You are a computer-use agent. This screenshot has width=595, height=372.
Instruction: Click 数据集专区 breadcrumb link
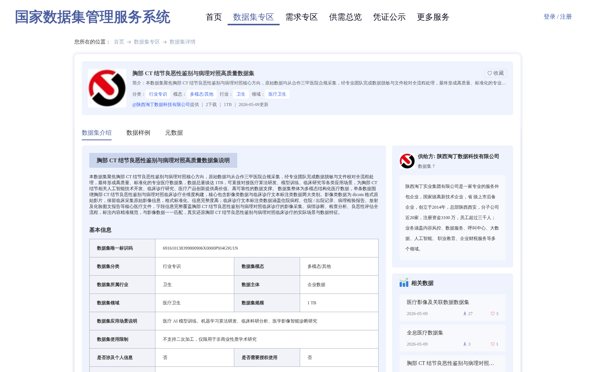[147, 42]
